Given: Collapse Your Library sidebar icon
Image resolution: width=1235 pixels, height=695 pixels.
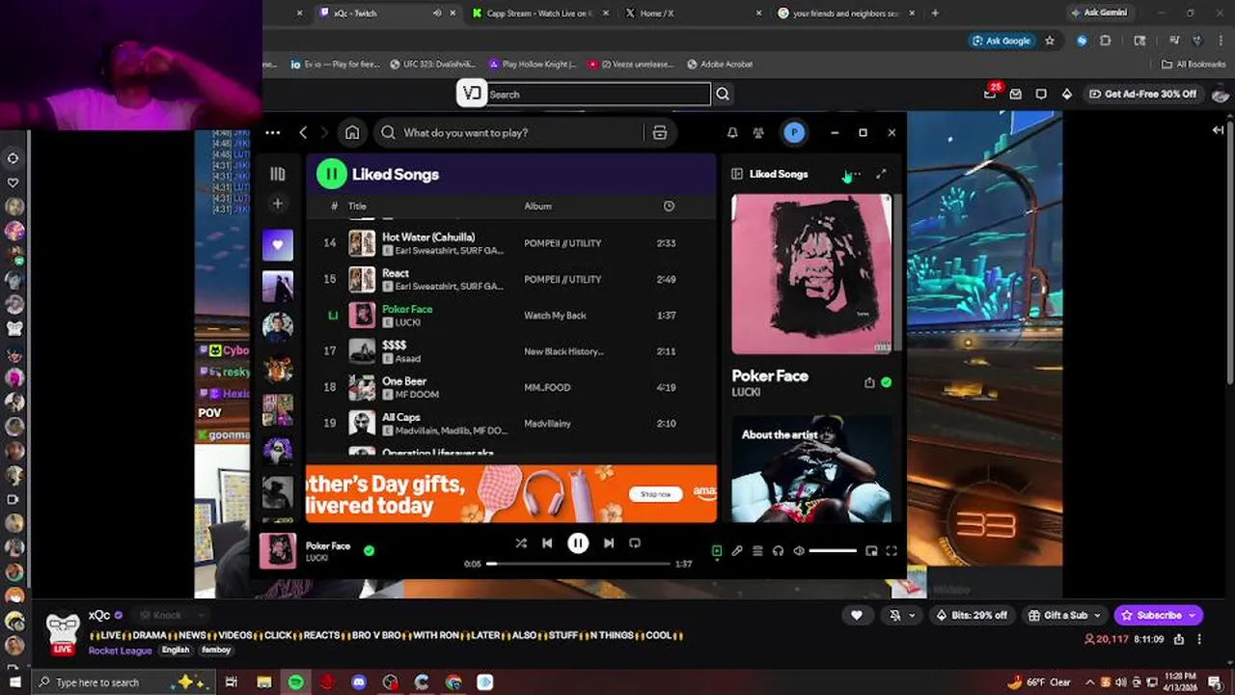Looking at the screenshot, I should pyautogui.click(x=278, y=174).
